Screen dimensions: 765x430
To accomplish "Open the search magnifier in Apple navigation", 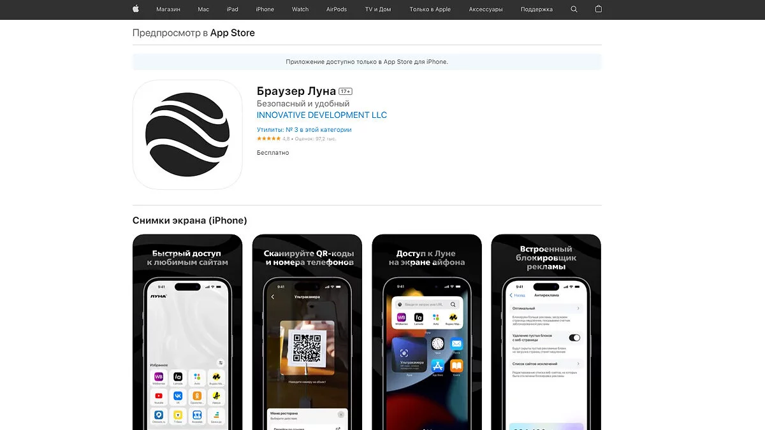I will [574, 9].
